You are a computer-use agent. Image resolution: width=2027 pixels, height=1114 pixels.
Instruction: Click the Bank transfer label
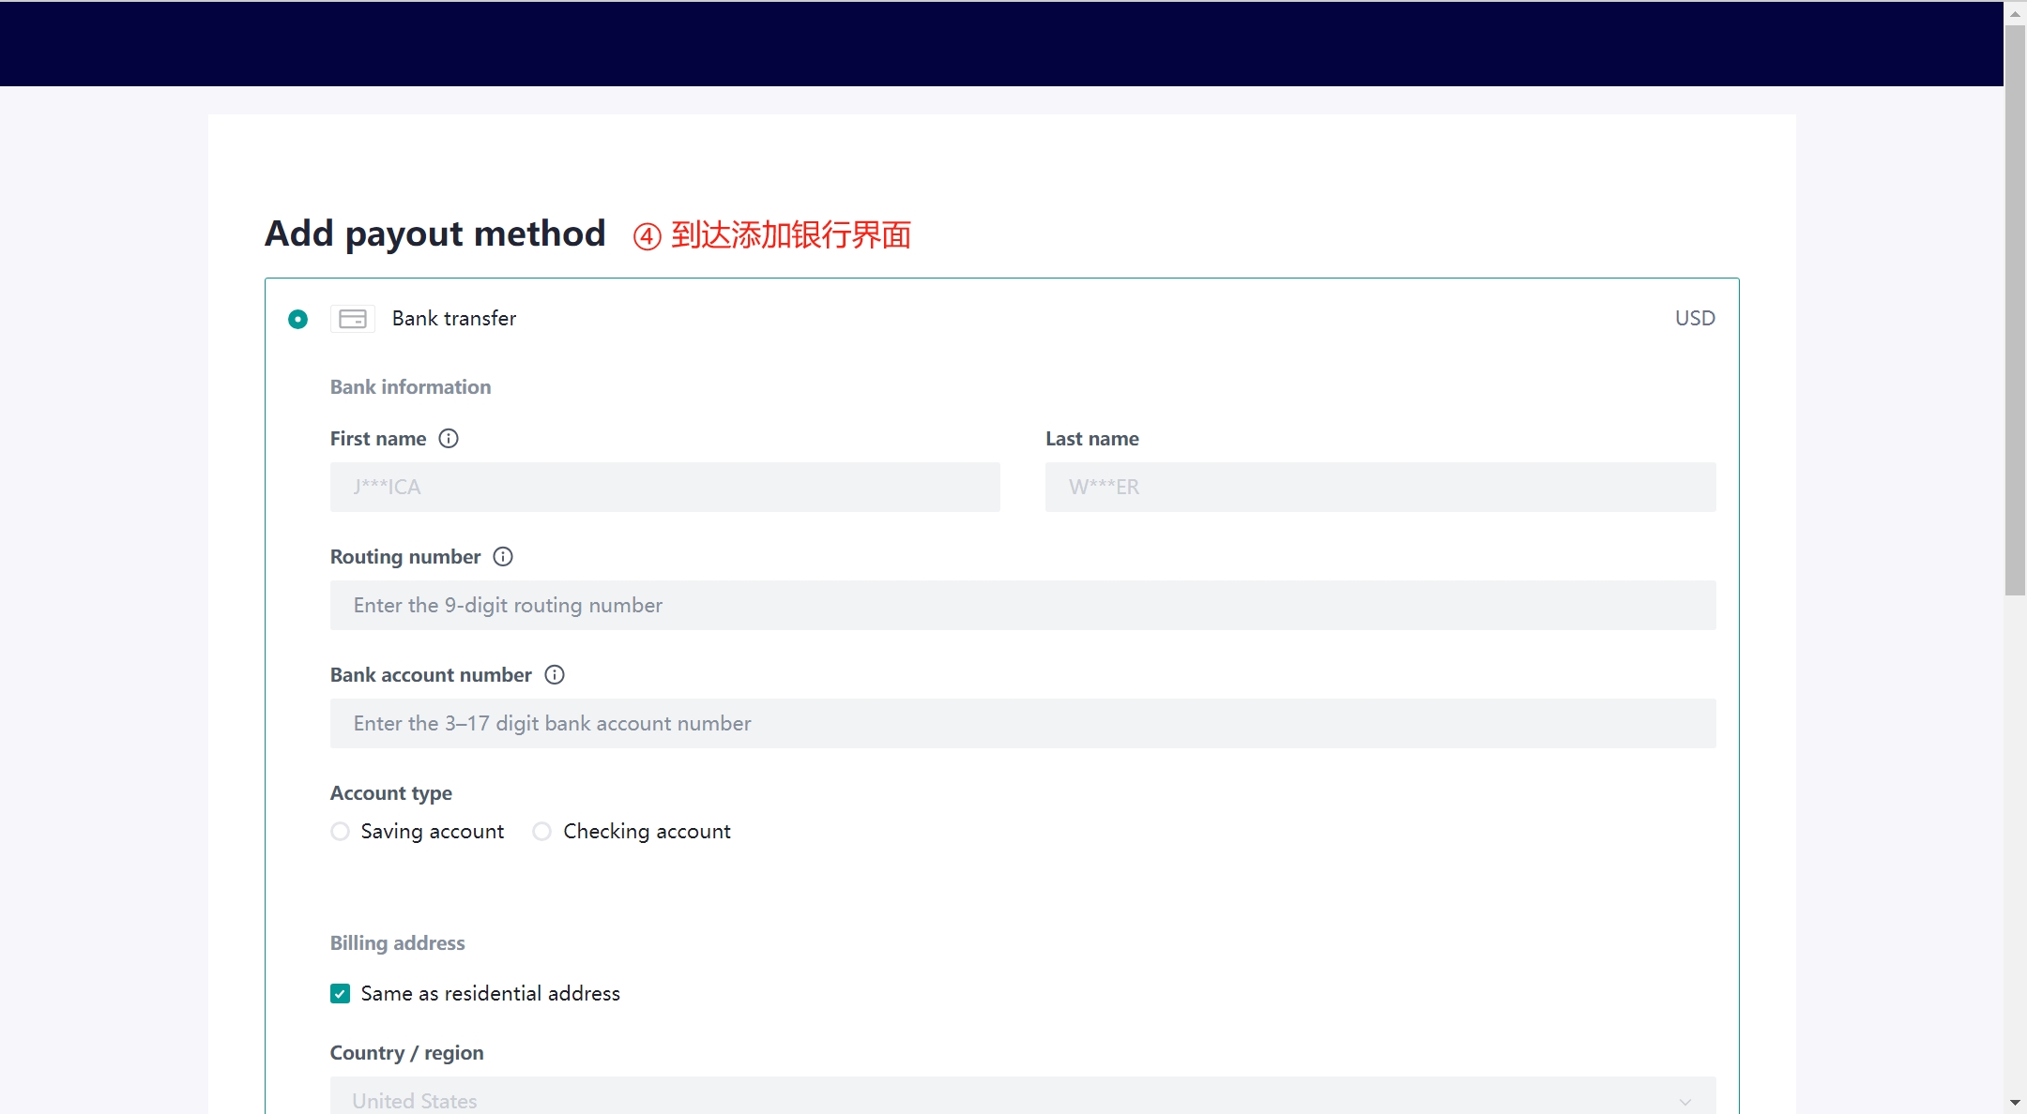[454, 318]
